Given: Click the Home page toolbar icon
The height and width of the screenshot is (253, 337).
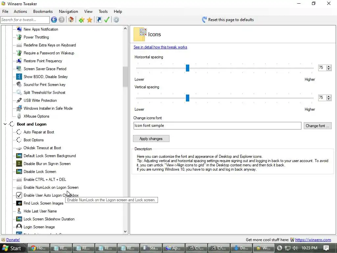Looking at the screenshot, I should (71, 20).
